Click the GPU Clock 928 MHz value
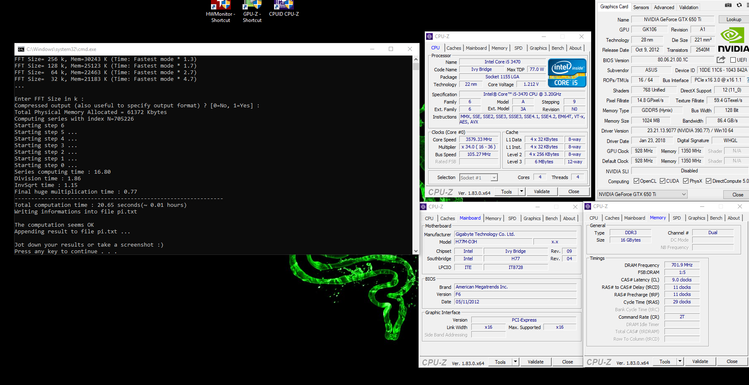 click(x=644, y=151)
